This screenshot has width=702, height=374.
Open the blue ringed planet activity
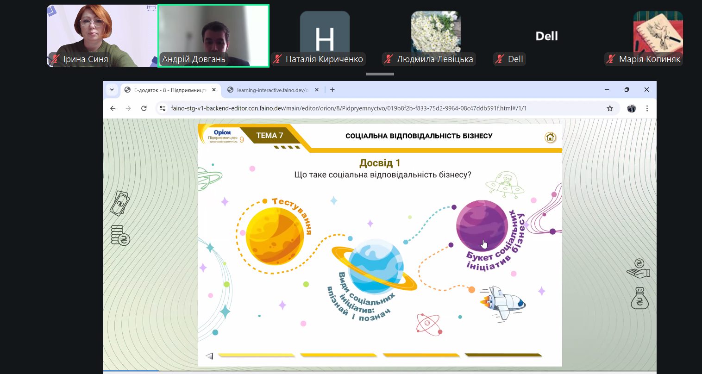[x=376, y=267]
